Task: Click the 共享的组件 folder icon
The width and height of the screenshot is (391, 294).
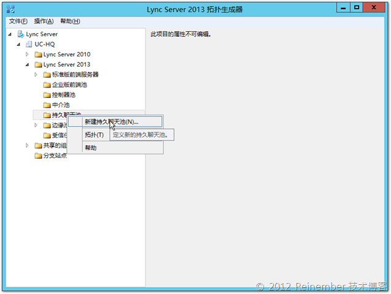Action: click(38, 146)
